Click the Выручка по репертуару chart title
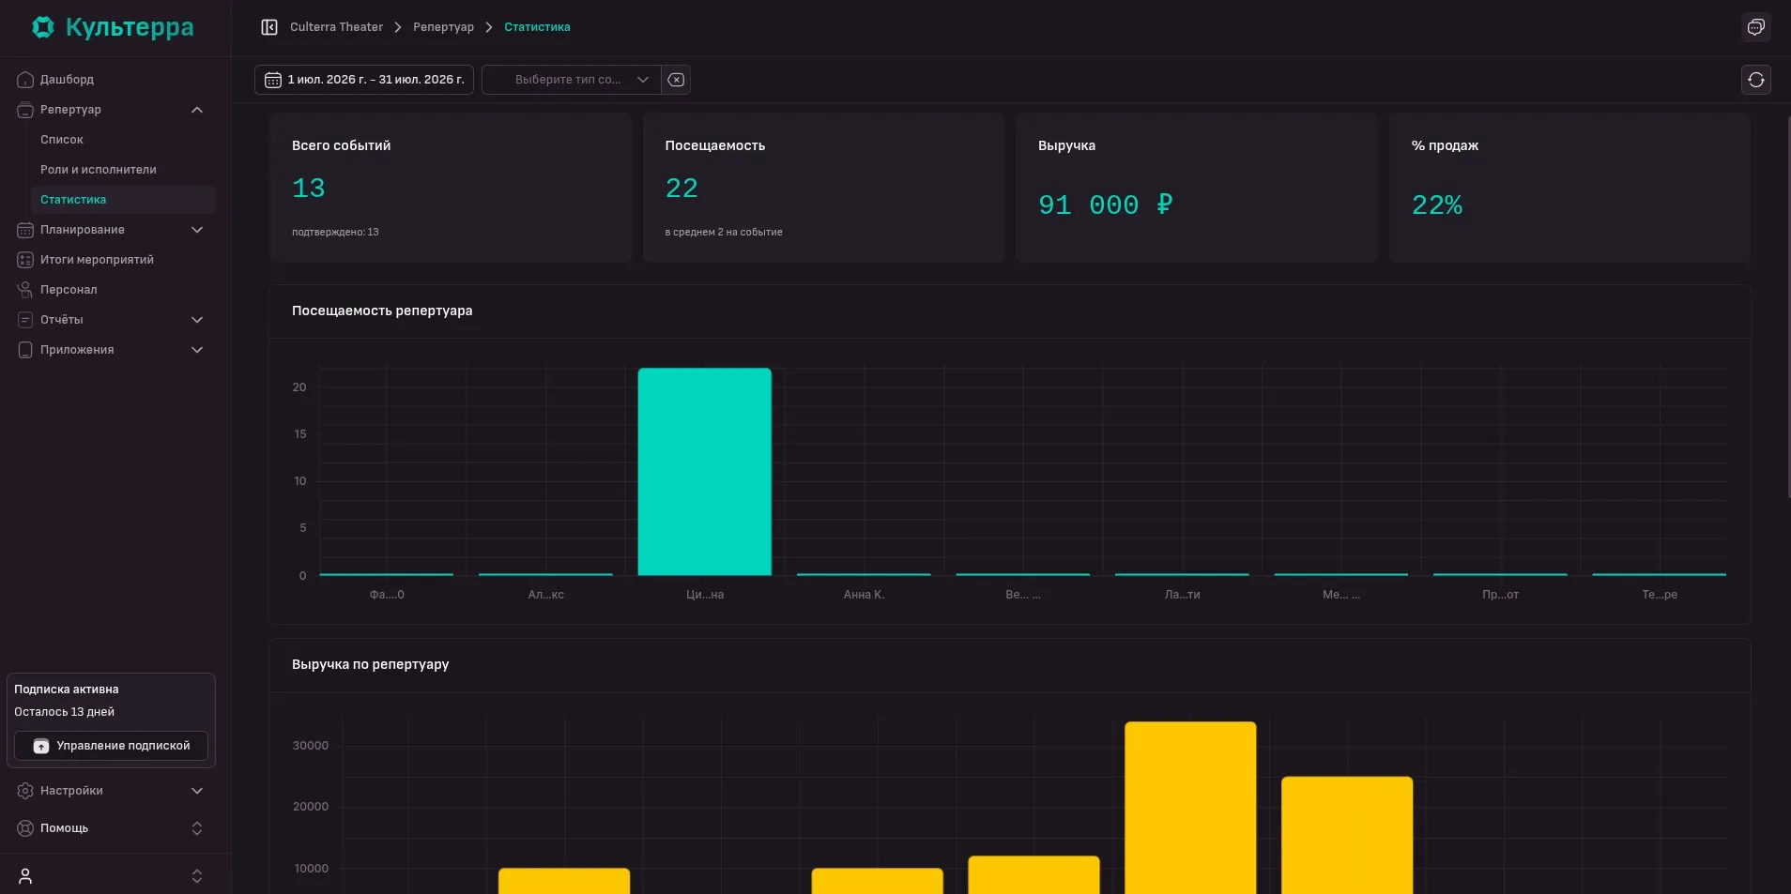Viewport: 1791px width, 894px height. click(371, 664)
